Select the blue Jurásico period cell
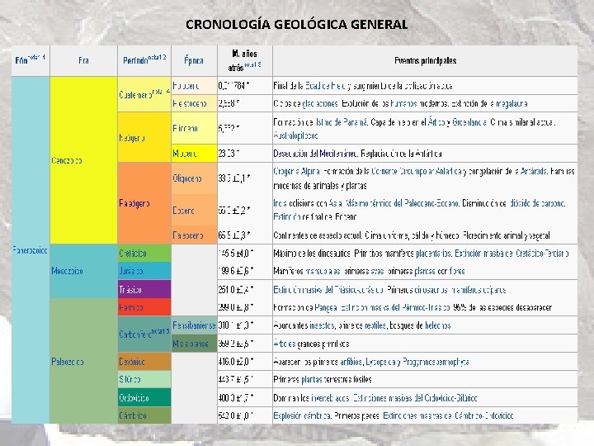Screen dimensions: 594x446 click(144, 271)
